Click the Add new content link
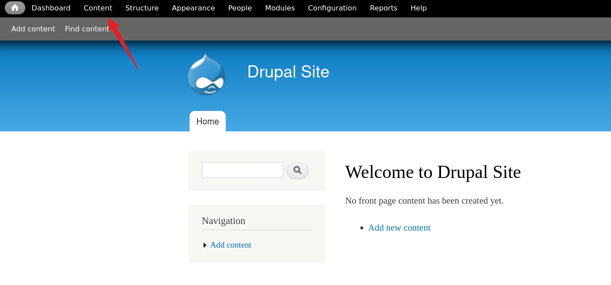The height and width of the screenshot is (285, 611). tap(399, 228)
